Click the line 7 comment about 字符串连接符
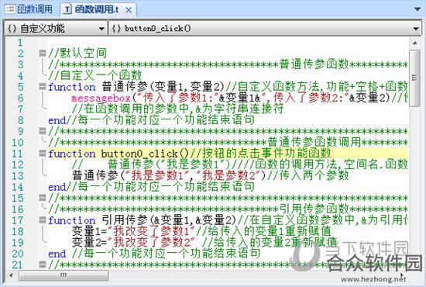 tap(178, 109)
